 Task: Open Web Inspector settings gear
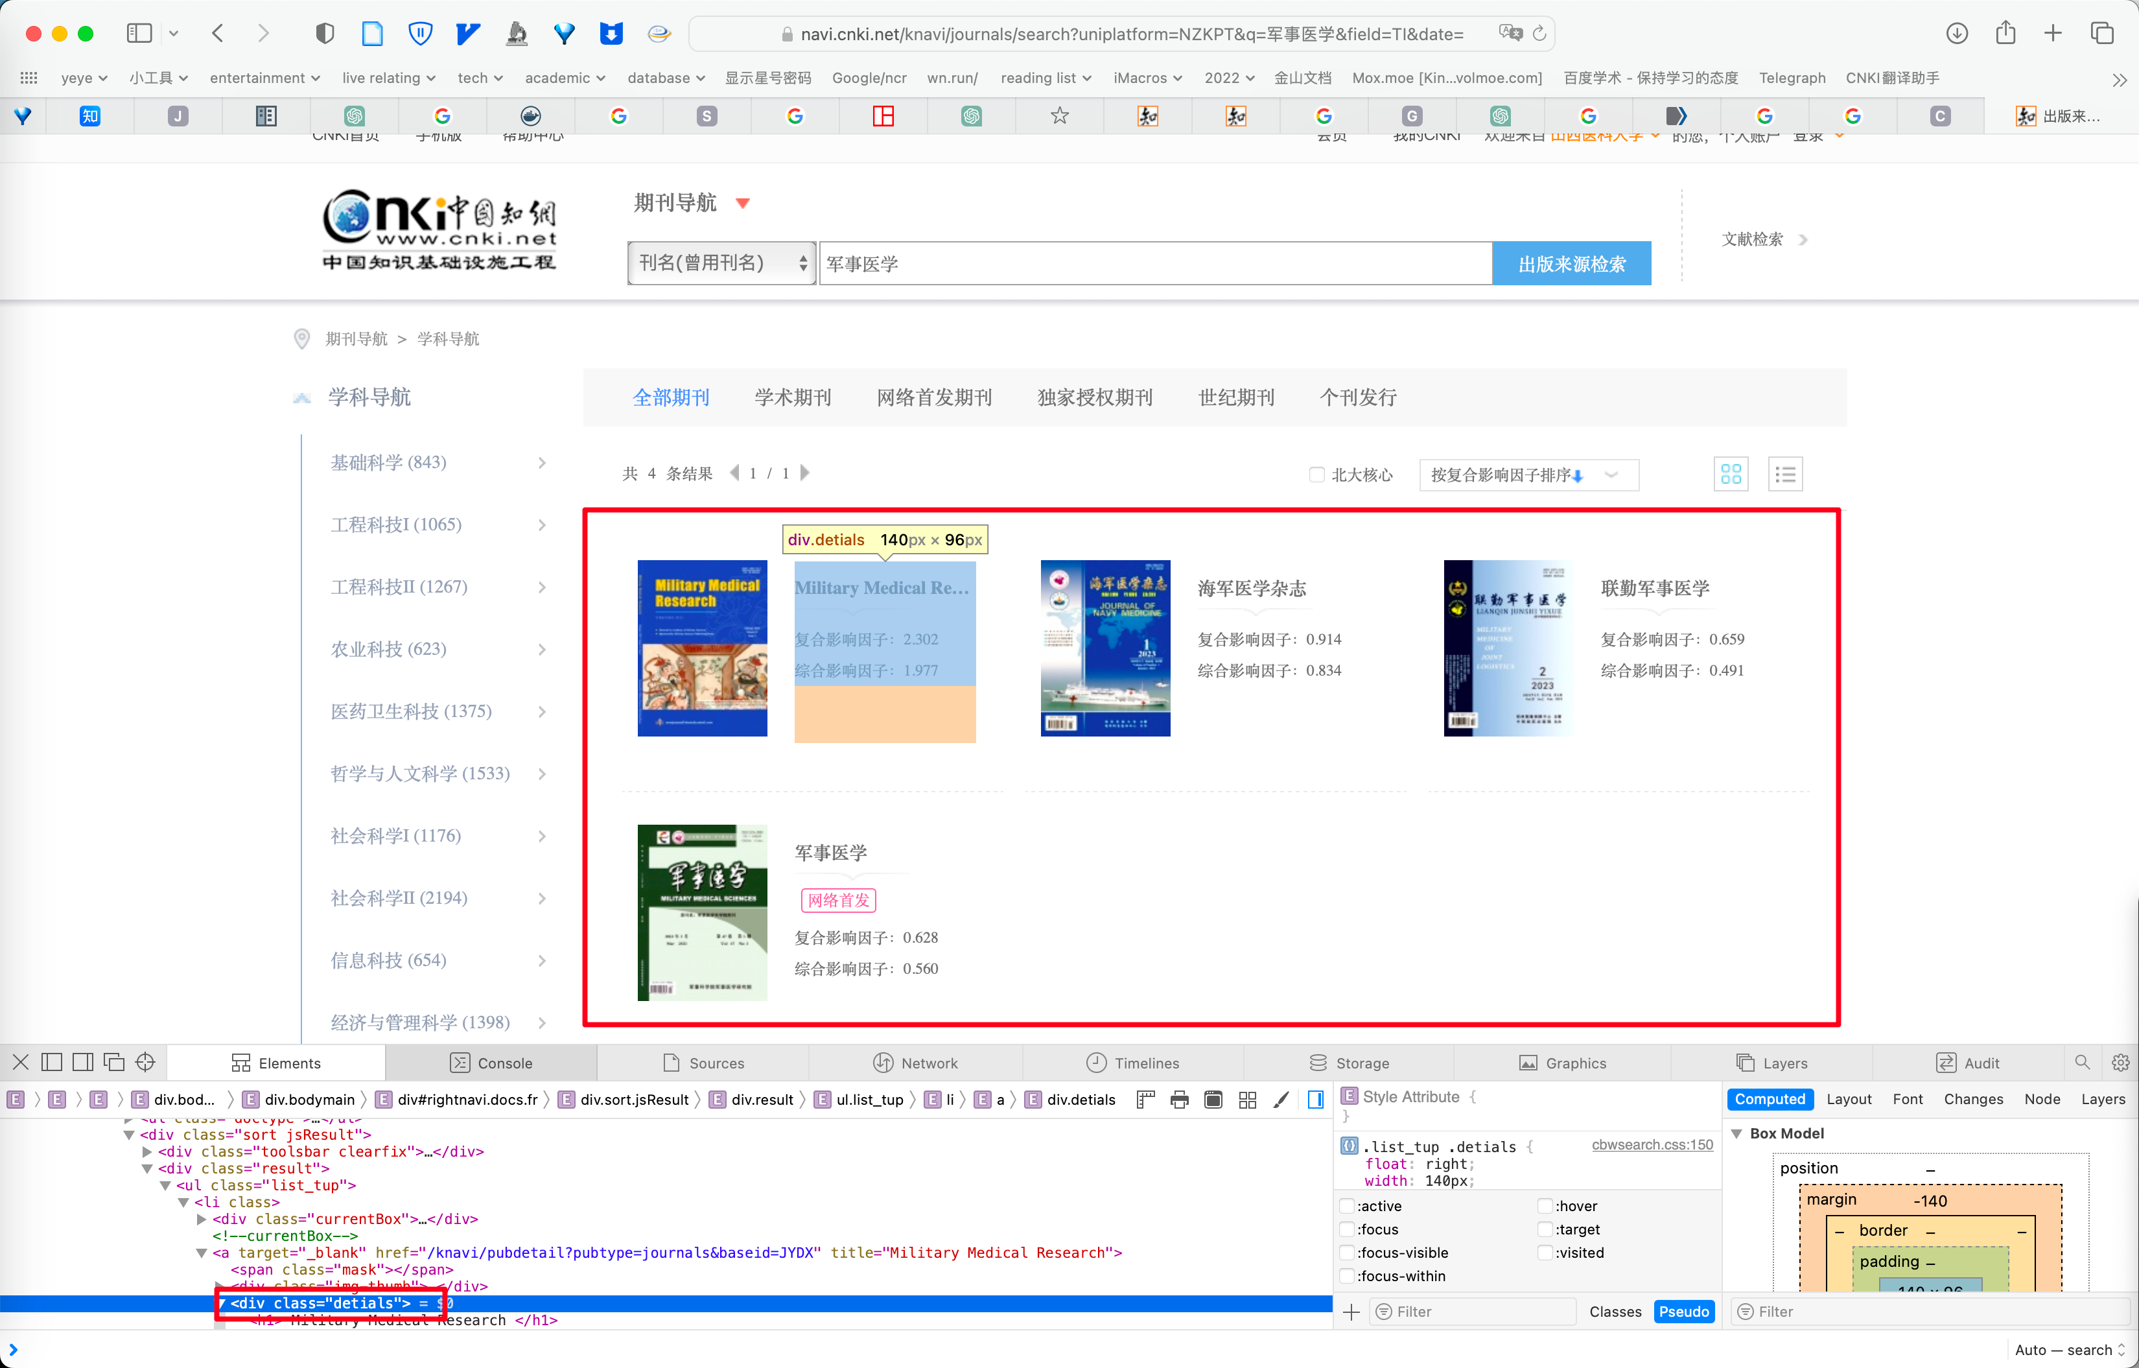pos(2120,1063)
